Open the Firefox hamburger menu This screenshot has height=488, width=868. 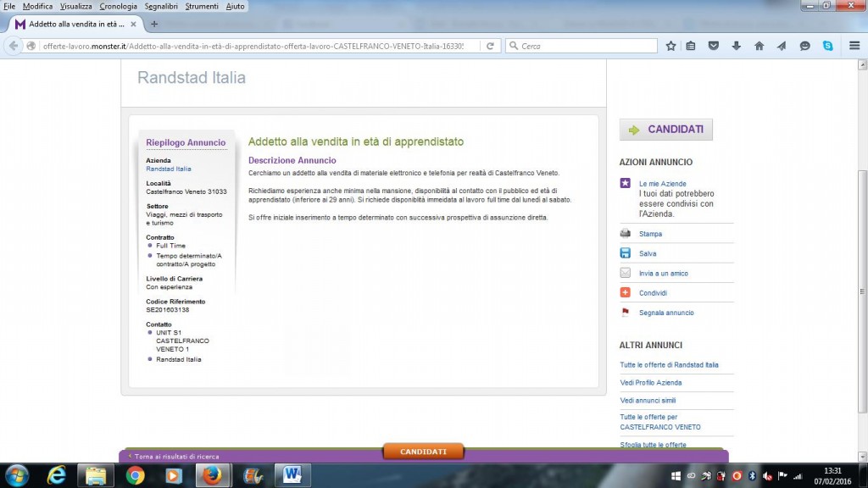854,46
